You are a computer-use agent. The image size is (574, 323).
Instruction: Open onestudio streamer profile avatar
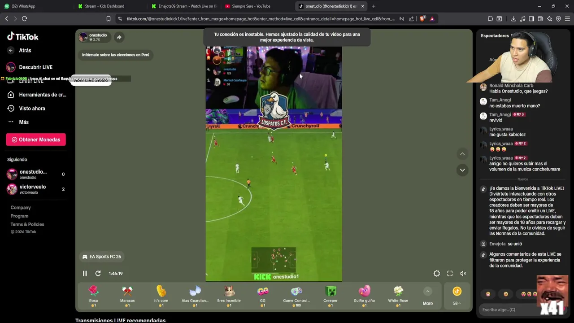(x=83, y=37)
